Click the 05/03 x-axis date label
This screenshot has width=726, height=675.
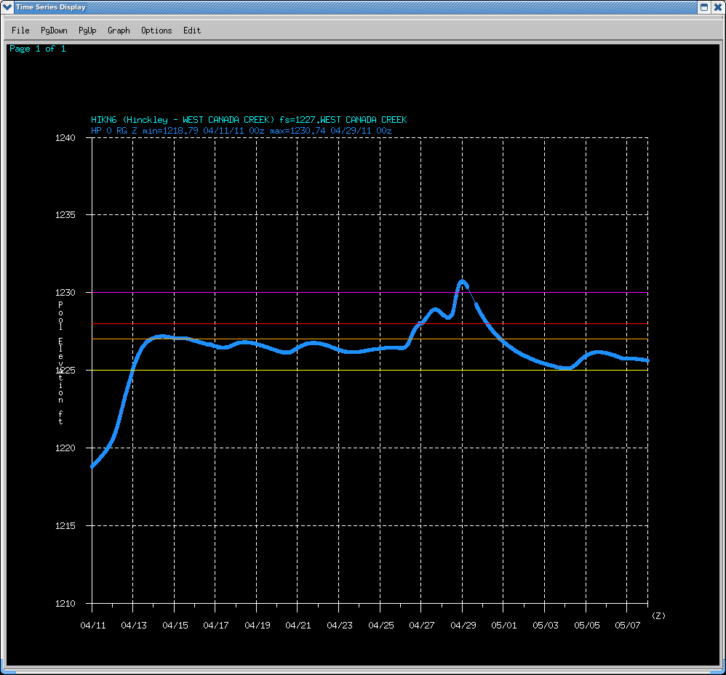pyautogui.click(x=546, y=626)
